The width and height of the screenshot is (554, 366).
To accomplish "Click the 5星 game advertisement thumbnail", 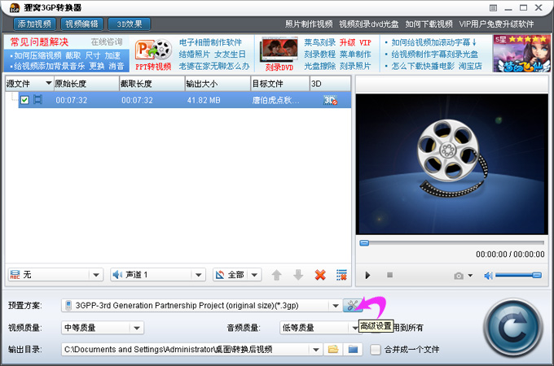I will point(521,54).
